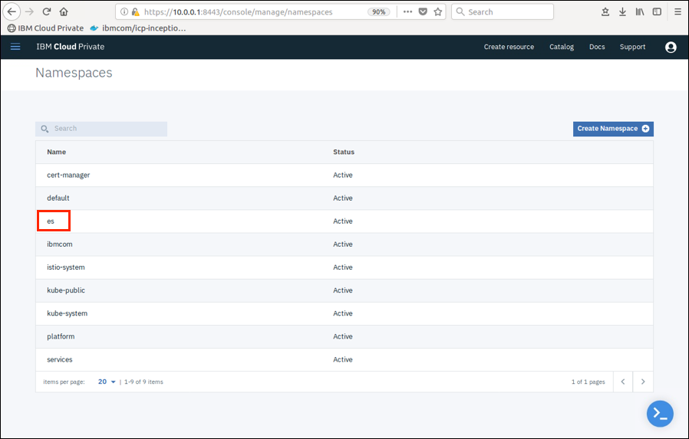Image resolution: width=689 pixels, height=439 pixels.
Task: Click the address bar URL
Action: pyautogui.click(x=238, y=11)
